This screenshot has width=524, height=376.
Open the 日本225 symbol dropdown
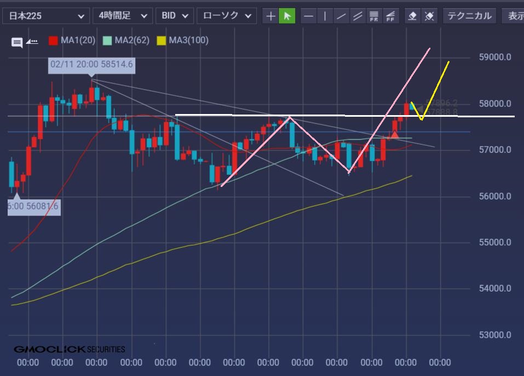pos(45,15)
